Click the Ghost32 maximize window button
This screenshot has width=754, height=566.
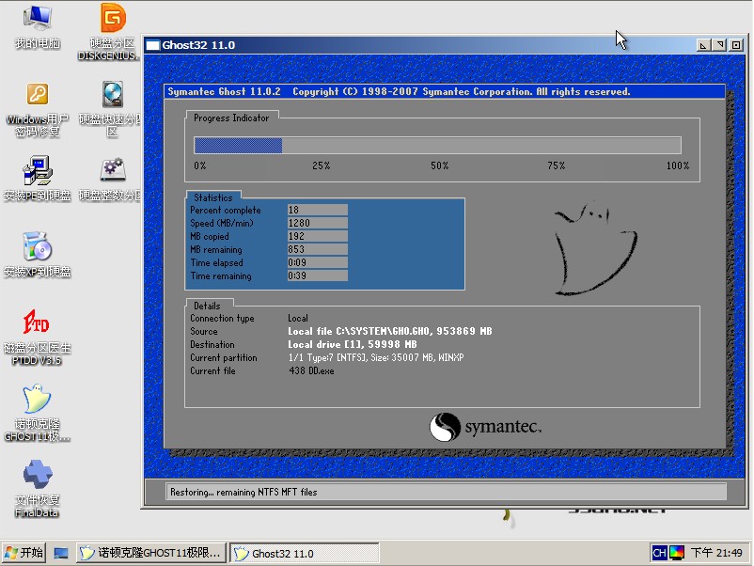736,45
